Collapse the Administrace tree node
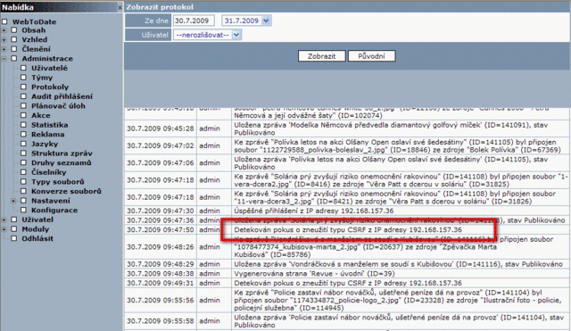 4,59
